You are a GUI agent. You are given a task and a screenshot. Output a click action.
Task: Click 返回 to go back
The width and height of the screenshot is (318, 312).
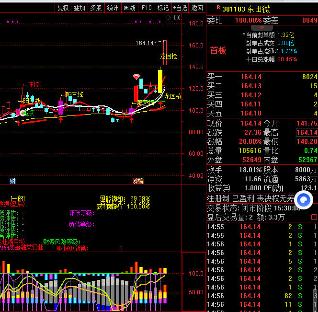197,8
